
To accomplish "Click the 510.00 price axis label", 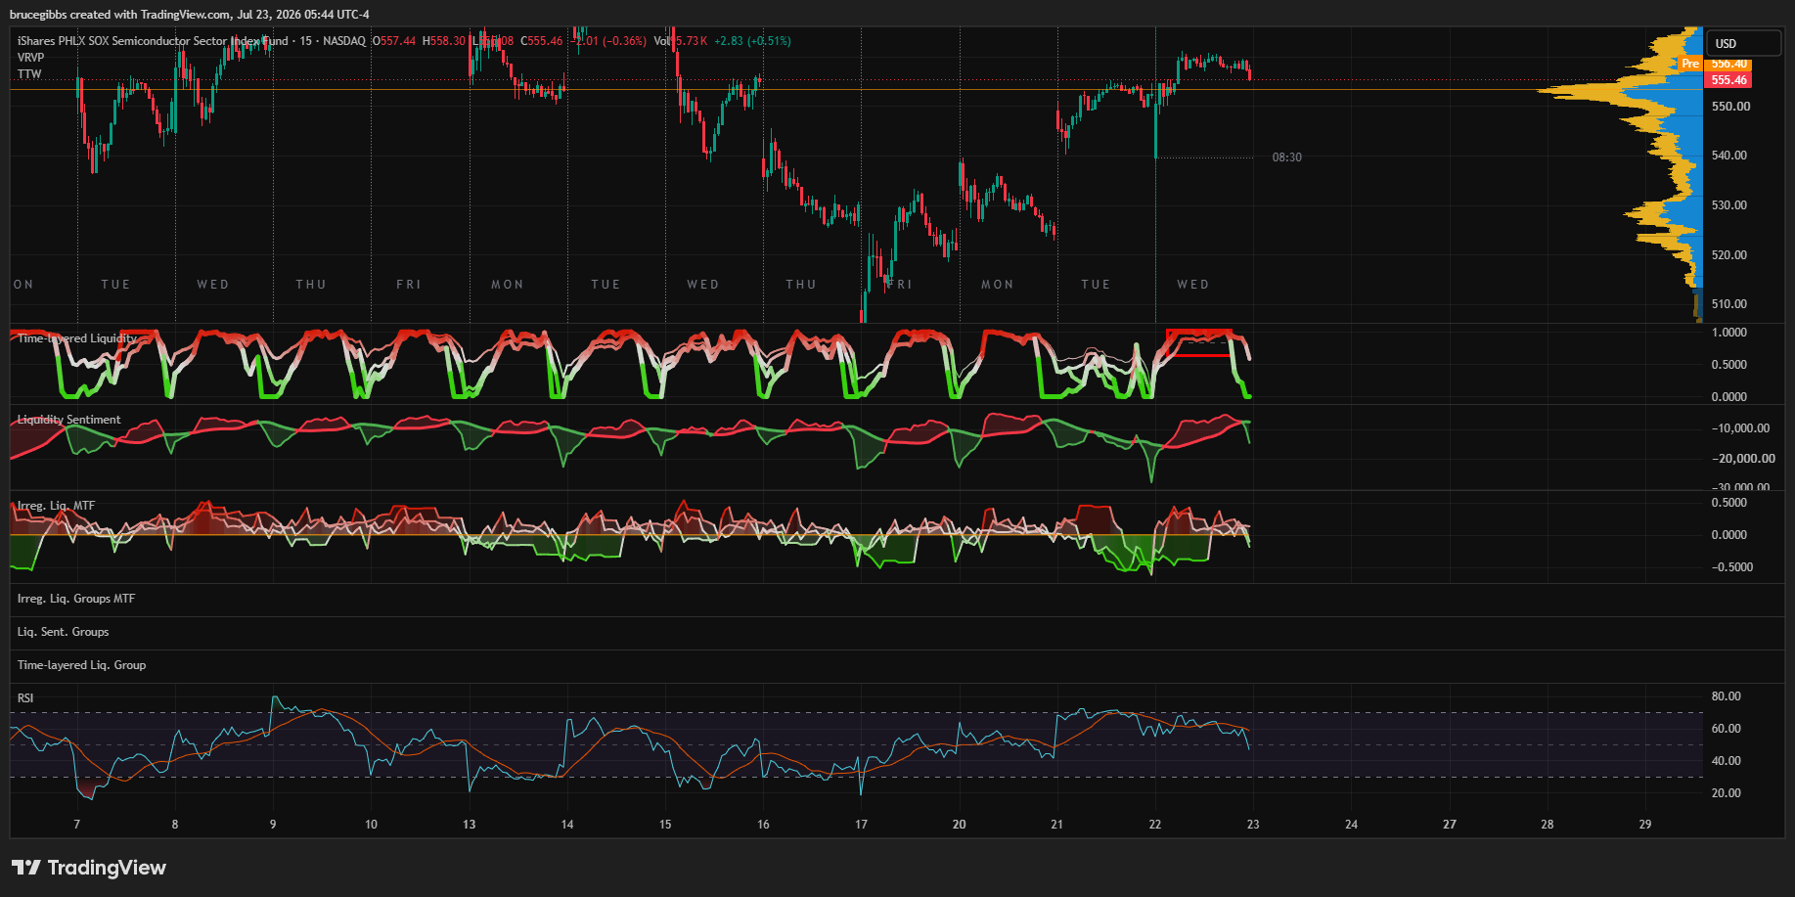I will coord(1729,304).
